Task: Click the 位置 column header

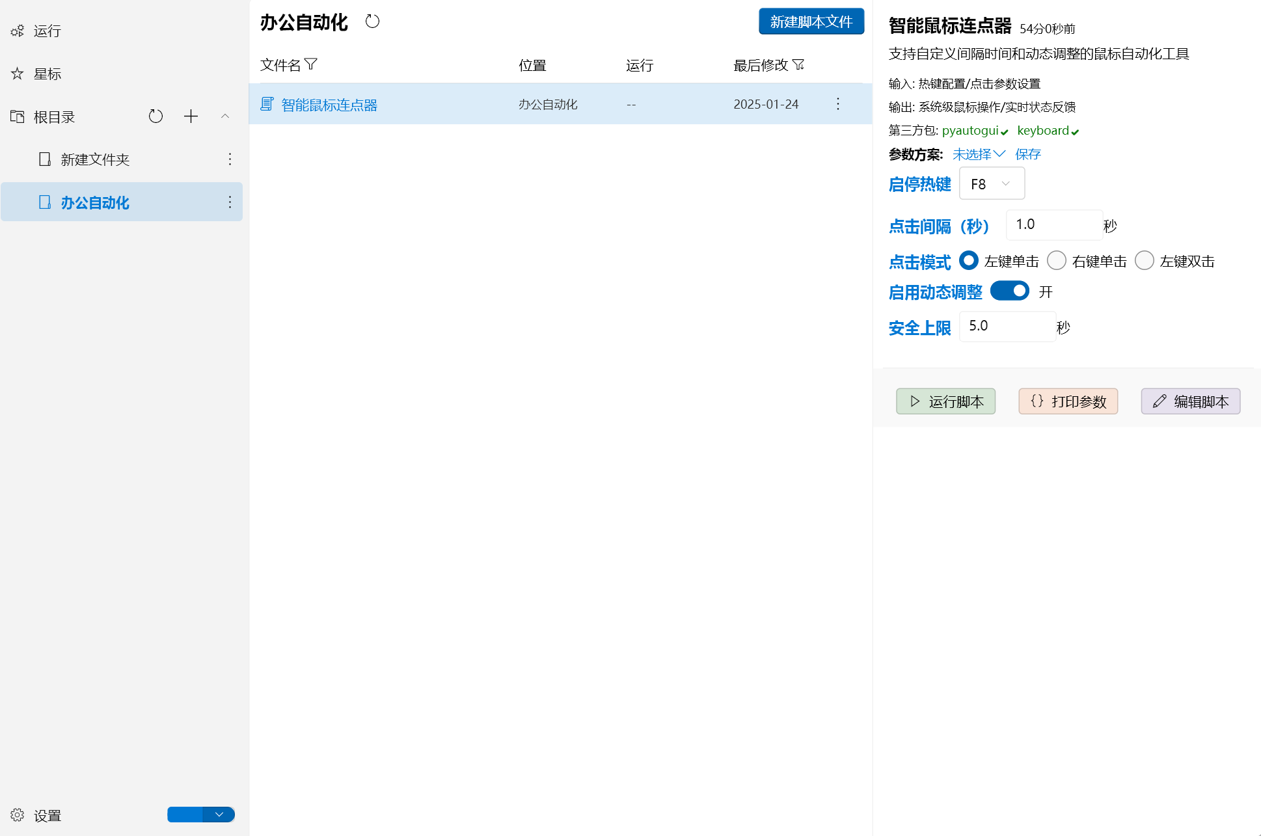Action: click(532, 65)
